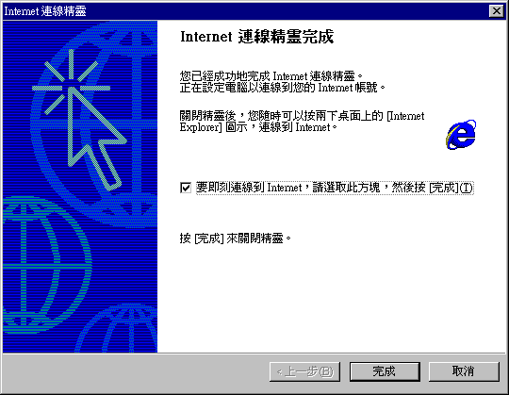Click the greyed-out 上一步(B) back button
Viewport: 509px width, 395px height.
tap(304, 371)
